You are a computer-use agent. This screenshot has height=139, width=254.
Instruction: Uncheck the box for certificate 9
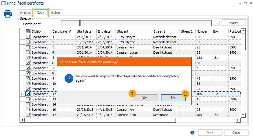tap(28, 78)
